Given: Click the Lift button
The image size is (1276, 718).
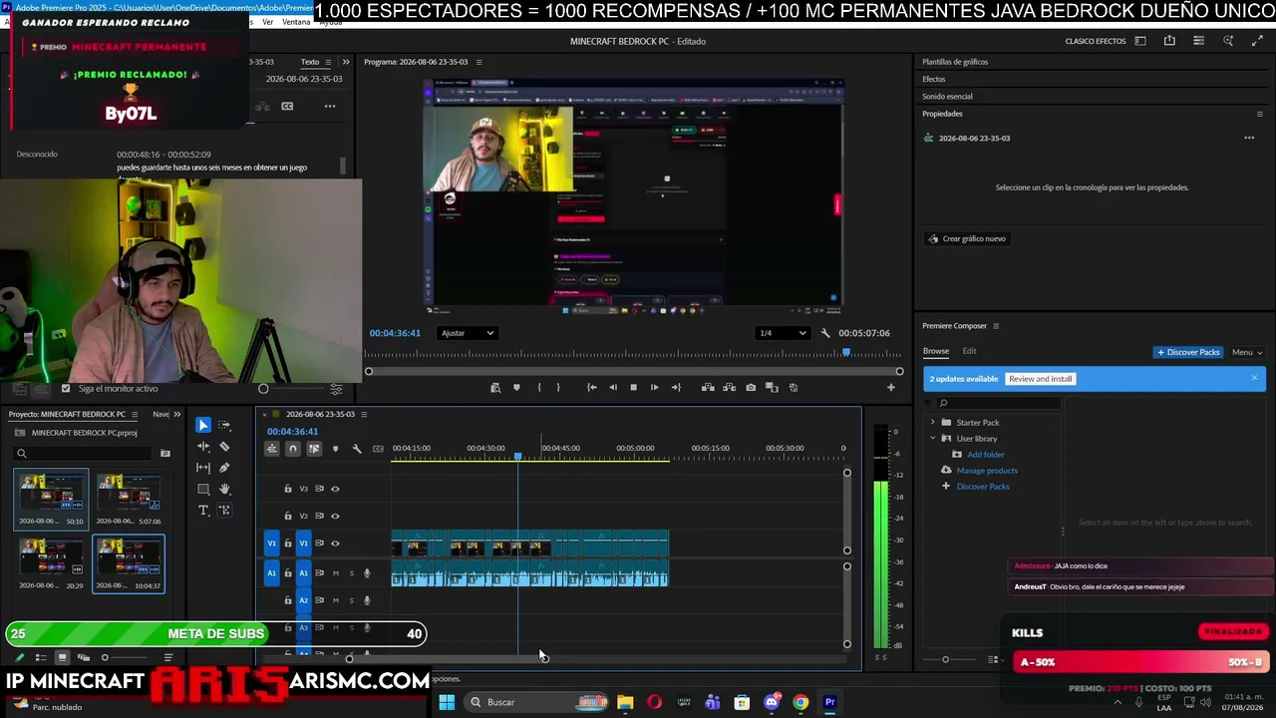Looking at the screenshot, I should pyautogui.click(x=708, y=388).
